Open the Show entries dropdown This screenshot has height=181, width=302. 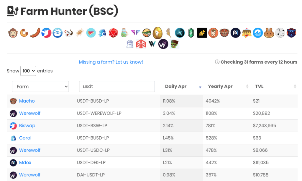click(x=28, y=71)
